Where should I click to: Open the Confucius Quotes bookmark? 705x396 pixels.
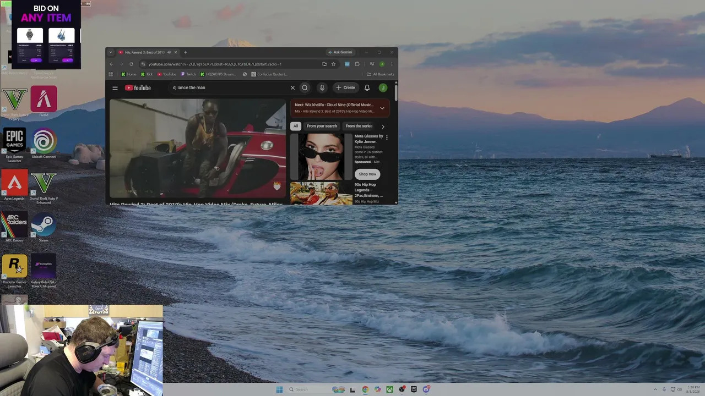(269, 74)
